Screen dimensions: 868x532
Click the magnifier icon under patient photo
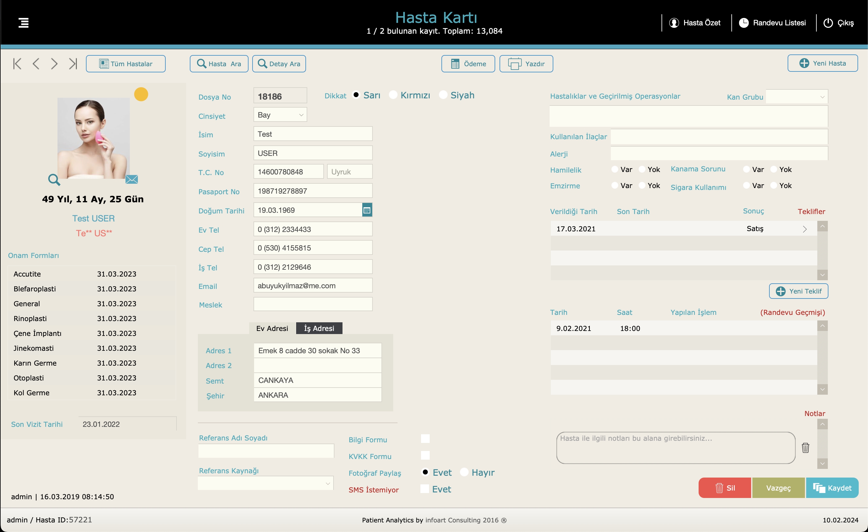pyautogui.click(x=54, y=180)
